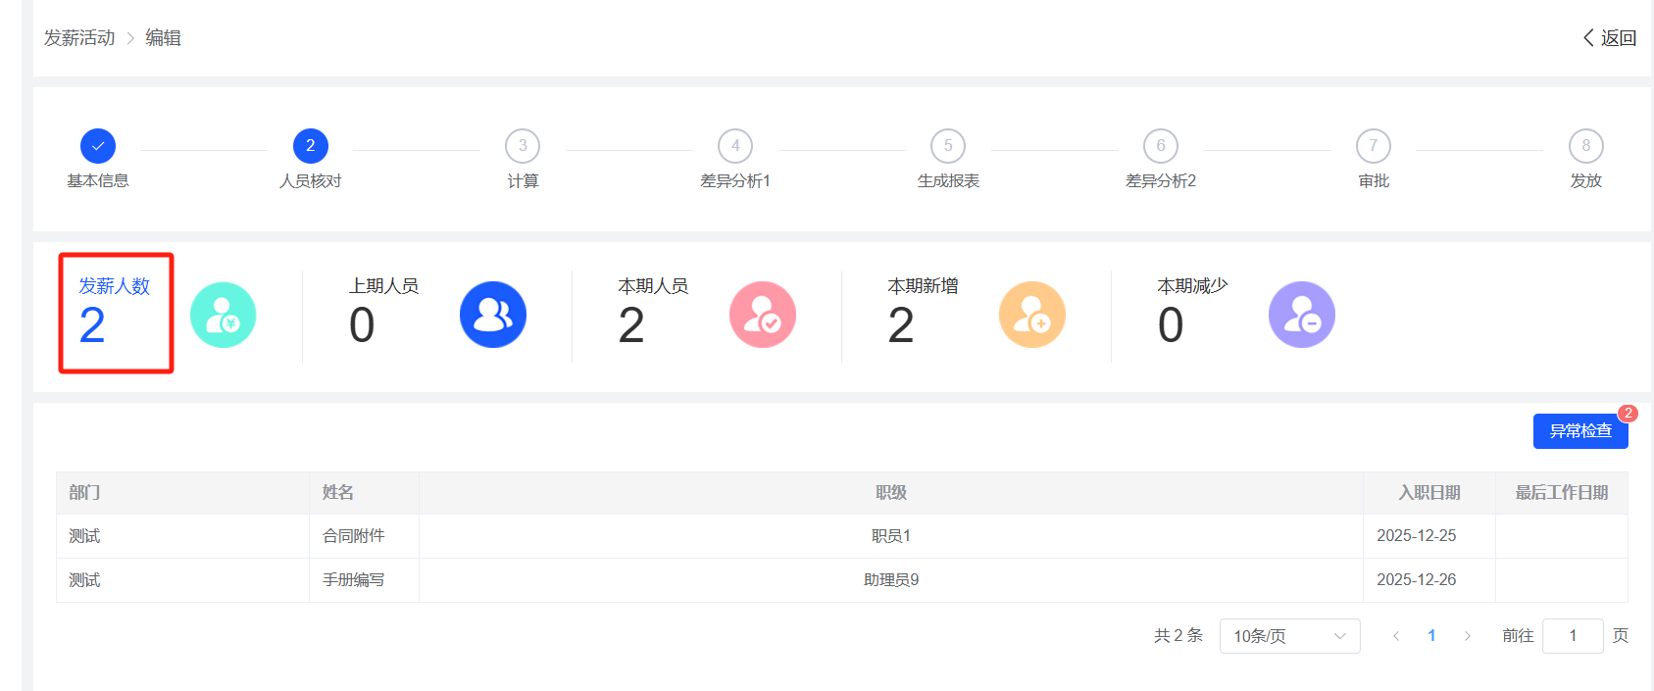Go to step 3 计算 circle

pos(523,146)
